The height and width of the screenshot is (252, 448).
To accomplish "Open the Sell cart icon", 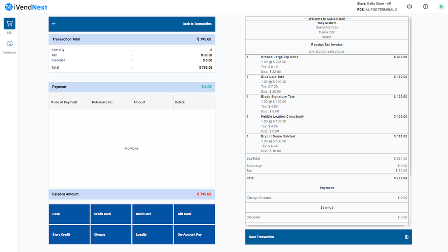I will point(10,24).
